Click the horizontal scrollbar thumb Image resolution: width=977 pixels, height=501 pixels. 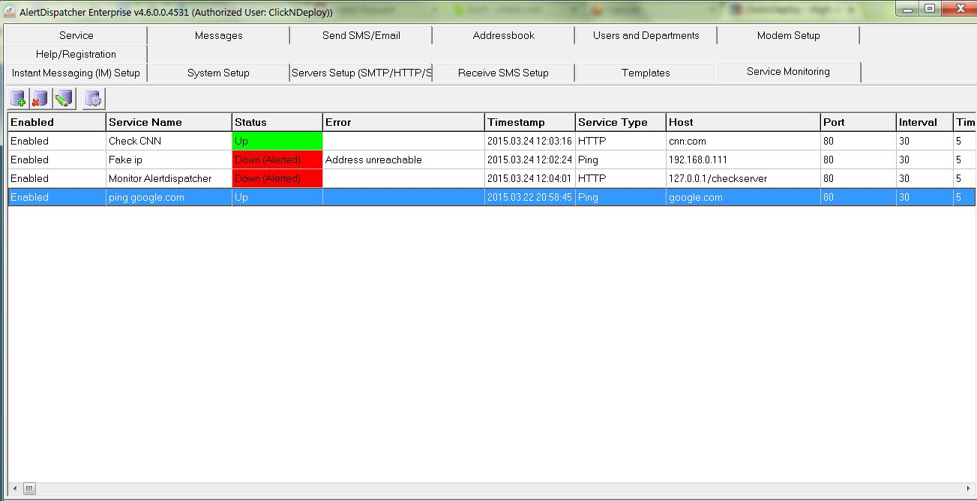(x=29, y=488)
